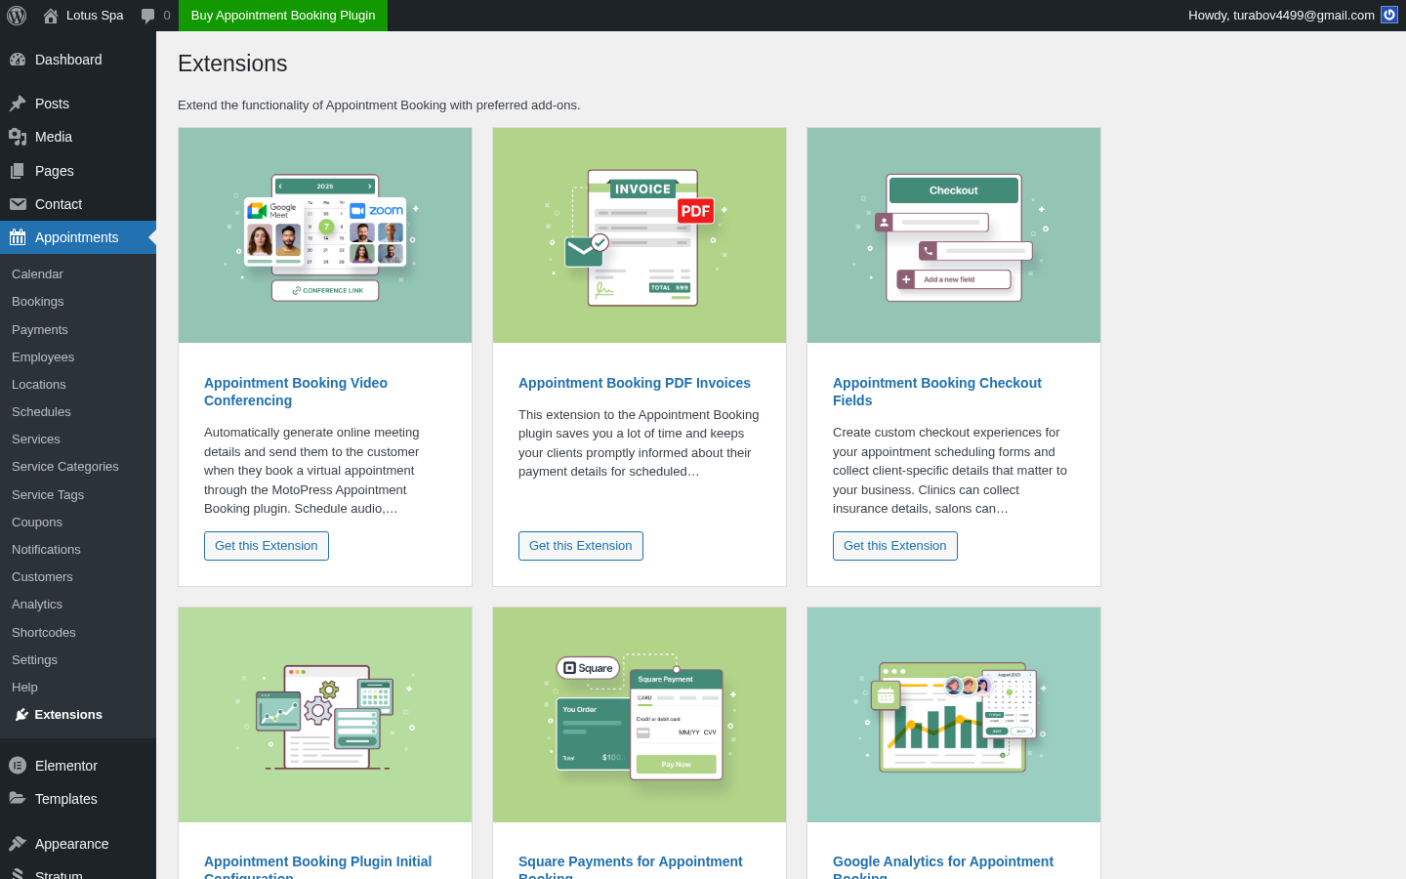Image resolution: width=1406 pixels, height=879 pixels.
Task: Click the Contact envelope icon
Action: 18,204
